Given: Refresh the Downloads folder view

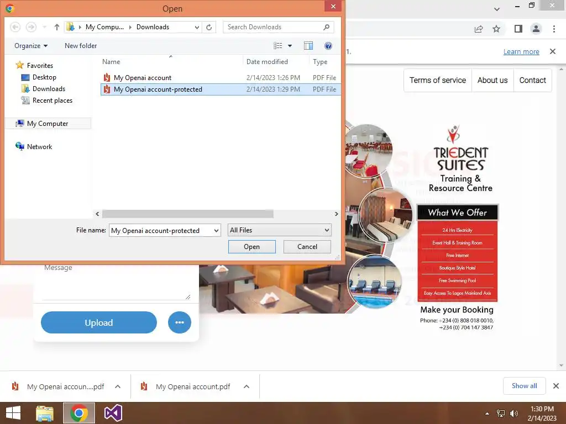Looking at the screenshot, I should pos(209,27).
